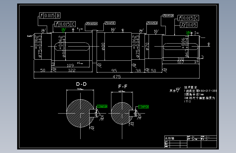Screen dimensions: 236x153
Task: Select the "ø70" diameter dimension
Action: click(147, 47)
